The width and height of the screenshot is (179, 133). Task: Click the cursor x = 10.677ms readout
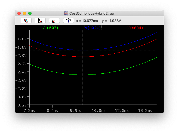[87, 21]
